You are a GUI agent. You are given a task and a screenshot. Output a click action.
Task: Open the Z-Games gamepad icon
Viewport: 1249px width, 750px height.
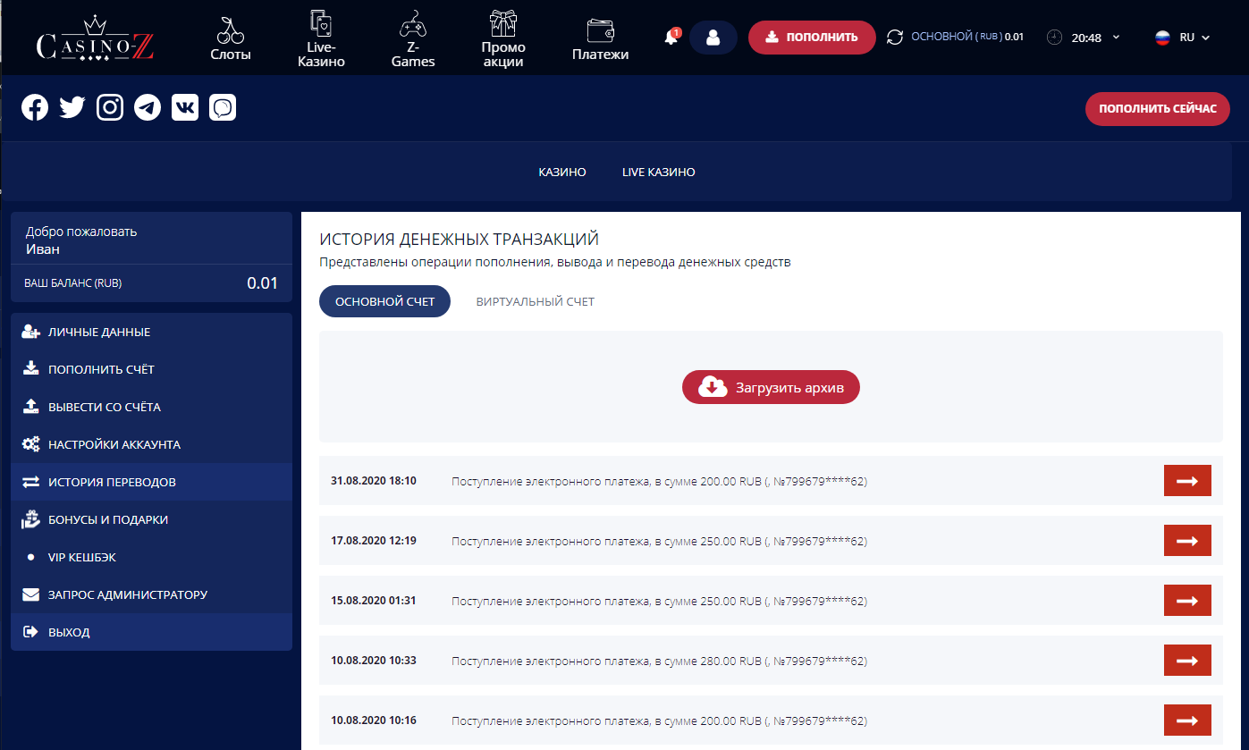point(412,24)
